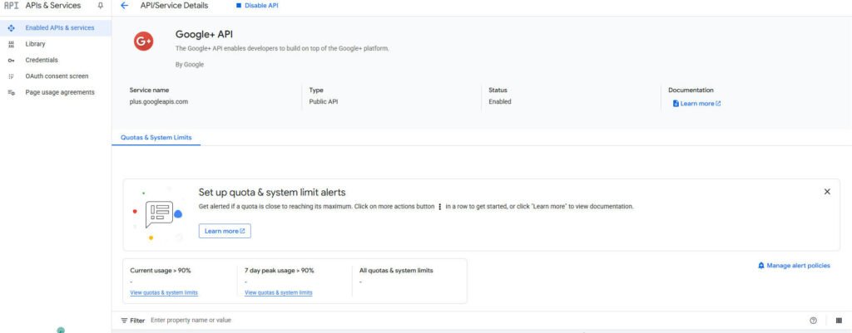Open OAuth consent screen settings
Image resolution: width=852 pixels, height=333 pixels.
56,76
